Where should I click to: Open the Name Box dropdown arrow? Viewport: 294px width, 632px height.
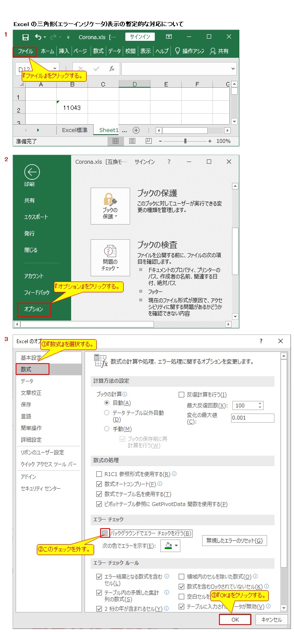[55, 69]
